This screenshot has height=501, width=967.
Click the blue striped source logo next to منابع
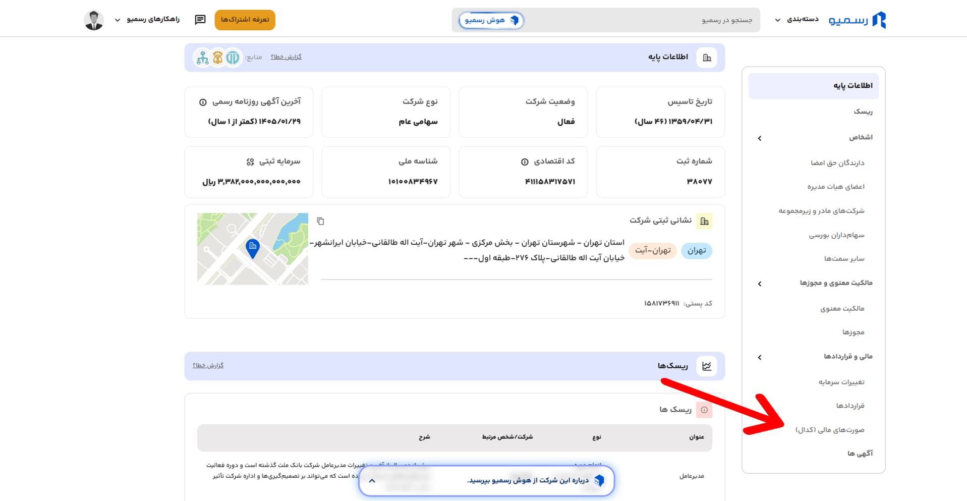point(233,58)
